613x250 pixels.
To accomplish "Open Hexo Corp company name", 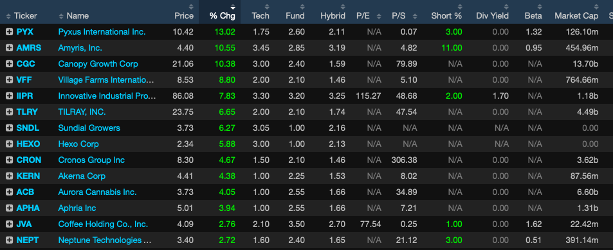I will (x=78, y=144).
